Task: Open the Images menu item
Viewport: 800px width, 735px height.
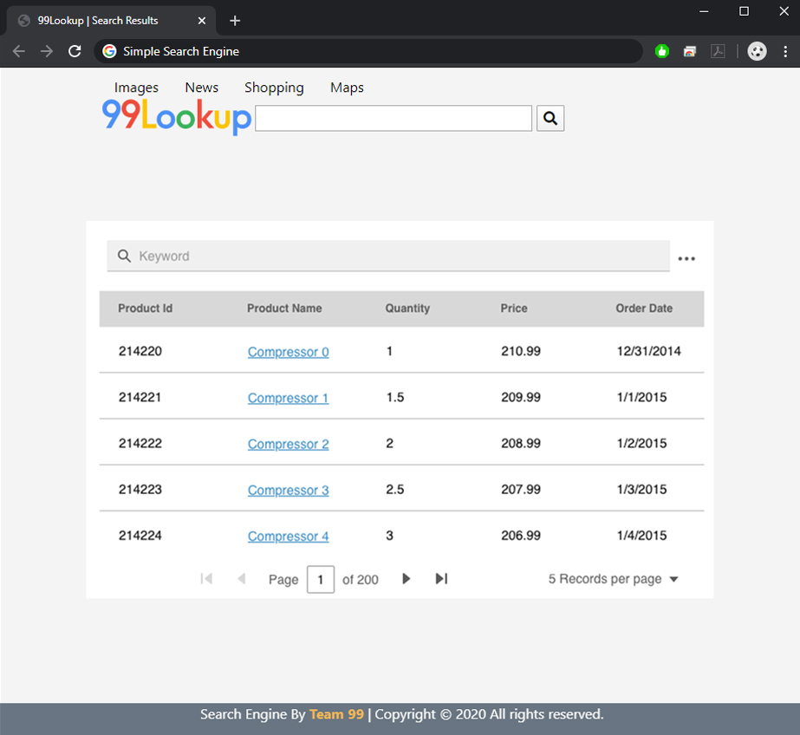Action: point(136,88)
